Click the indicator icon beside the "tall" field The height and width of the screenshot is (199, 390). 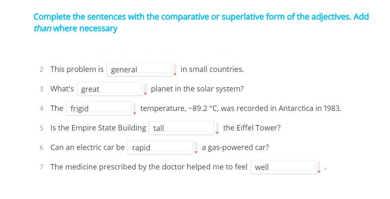coord(217,128)
